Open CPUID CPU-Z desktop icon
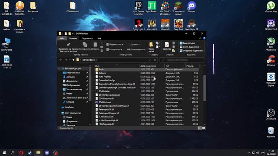Screen dimensions: 278x156 (271, 25)
